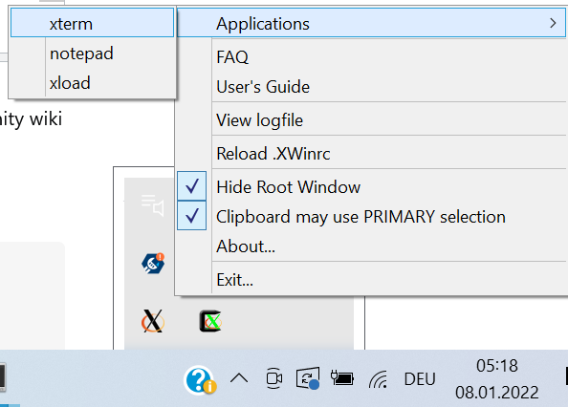Click the muted speaker list icon in overflow panel
Screen dimensions: 568x407
[x=153, y=205]
